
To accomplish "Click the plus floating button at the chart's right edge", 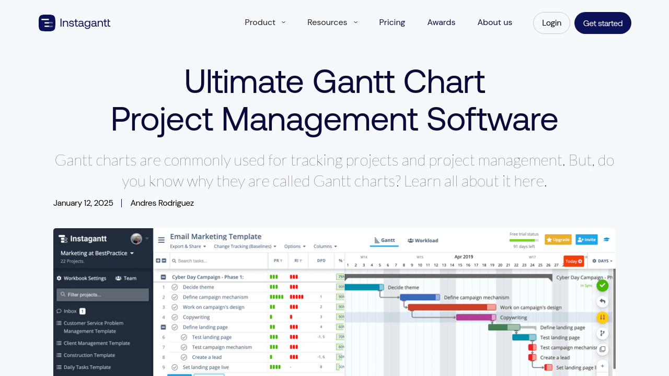I will [x=603, y=366].
